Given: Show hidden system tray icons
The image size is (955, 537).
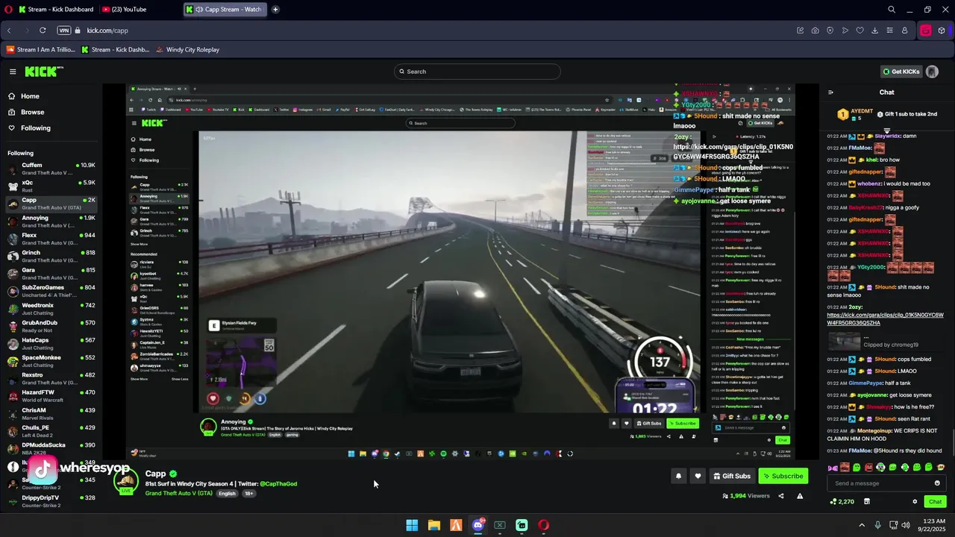Looking at the screenshot, I should tap(862, 525).
